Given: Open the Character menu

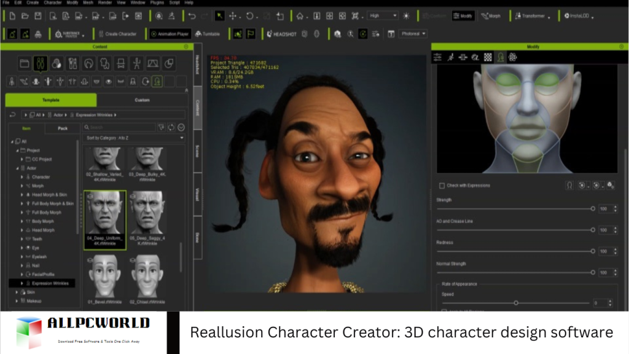Looking at the screenshot, I should [53, 2].
